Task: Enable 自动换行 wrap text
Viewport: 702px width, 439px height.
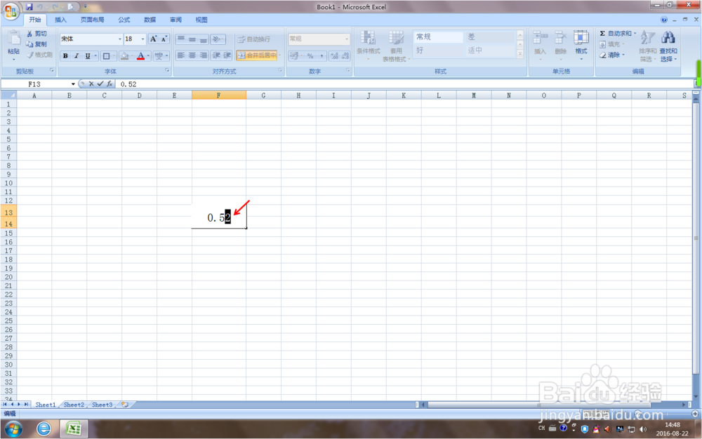Action: pyautogui.click(x=254, y=39)
